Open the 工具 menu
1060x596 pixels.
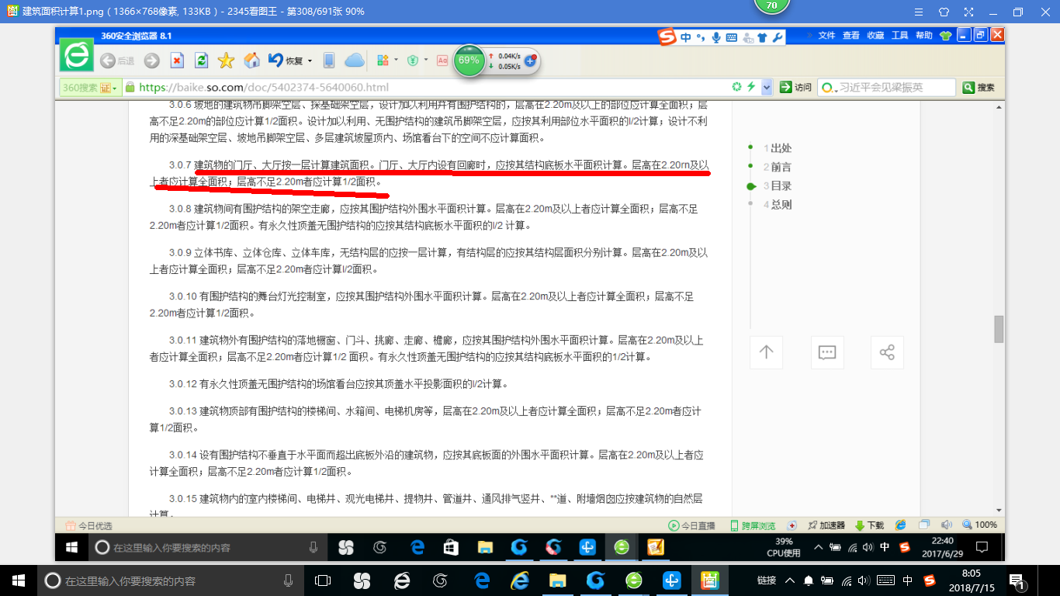click(899, 36)
